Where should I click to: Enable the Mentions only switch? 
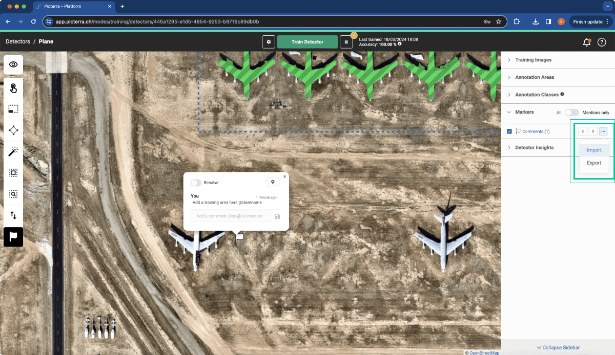[571, 113]
